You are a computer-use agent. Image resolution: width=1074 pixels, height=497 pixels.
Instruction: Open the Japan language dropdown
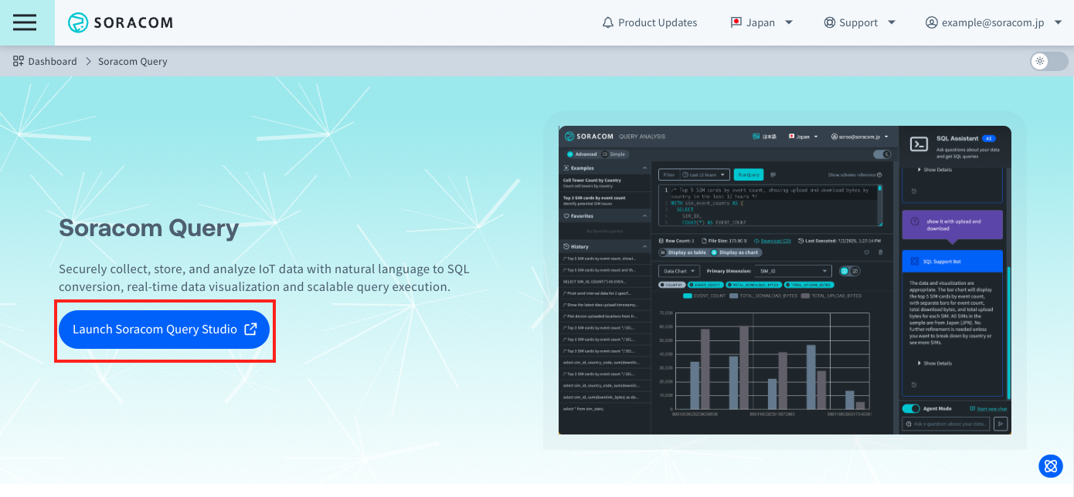(762, 22)
